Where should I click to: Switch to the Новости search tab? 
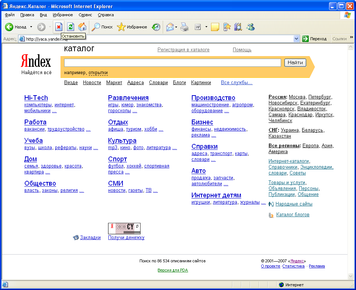(x=92, y=82)
